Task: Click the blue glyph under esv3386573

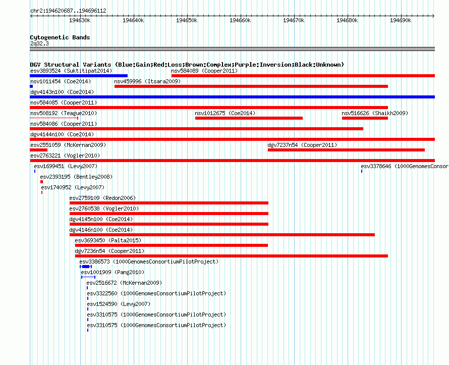Action: click(86, 267)
